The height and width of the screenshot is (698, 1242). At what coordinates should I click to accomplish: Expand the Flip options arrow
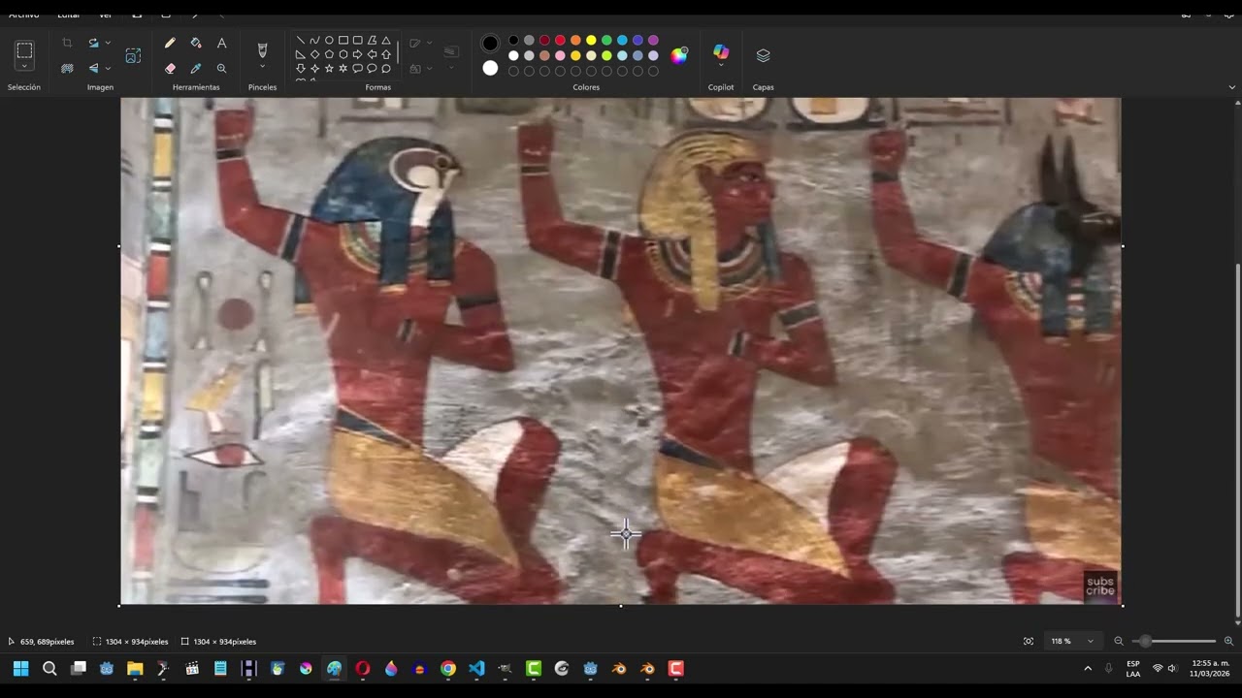[108, 68]
